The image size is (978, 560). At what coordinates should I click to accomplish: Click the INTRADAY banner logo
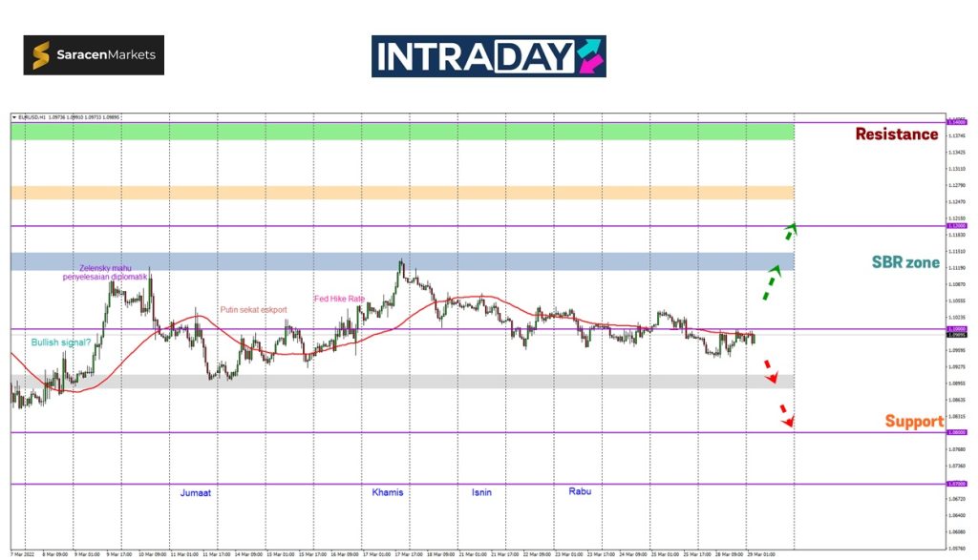(488, 56)
